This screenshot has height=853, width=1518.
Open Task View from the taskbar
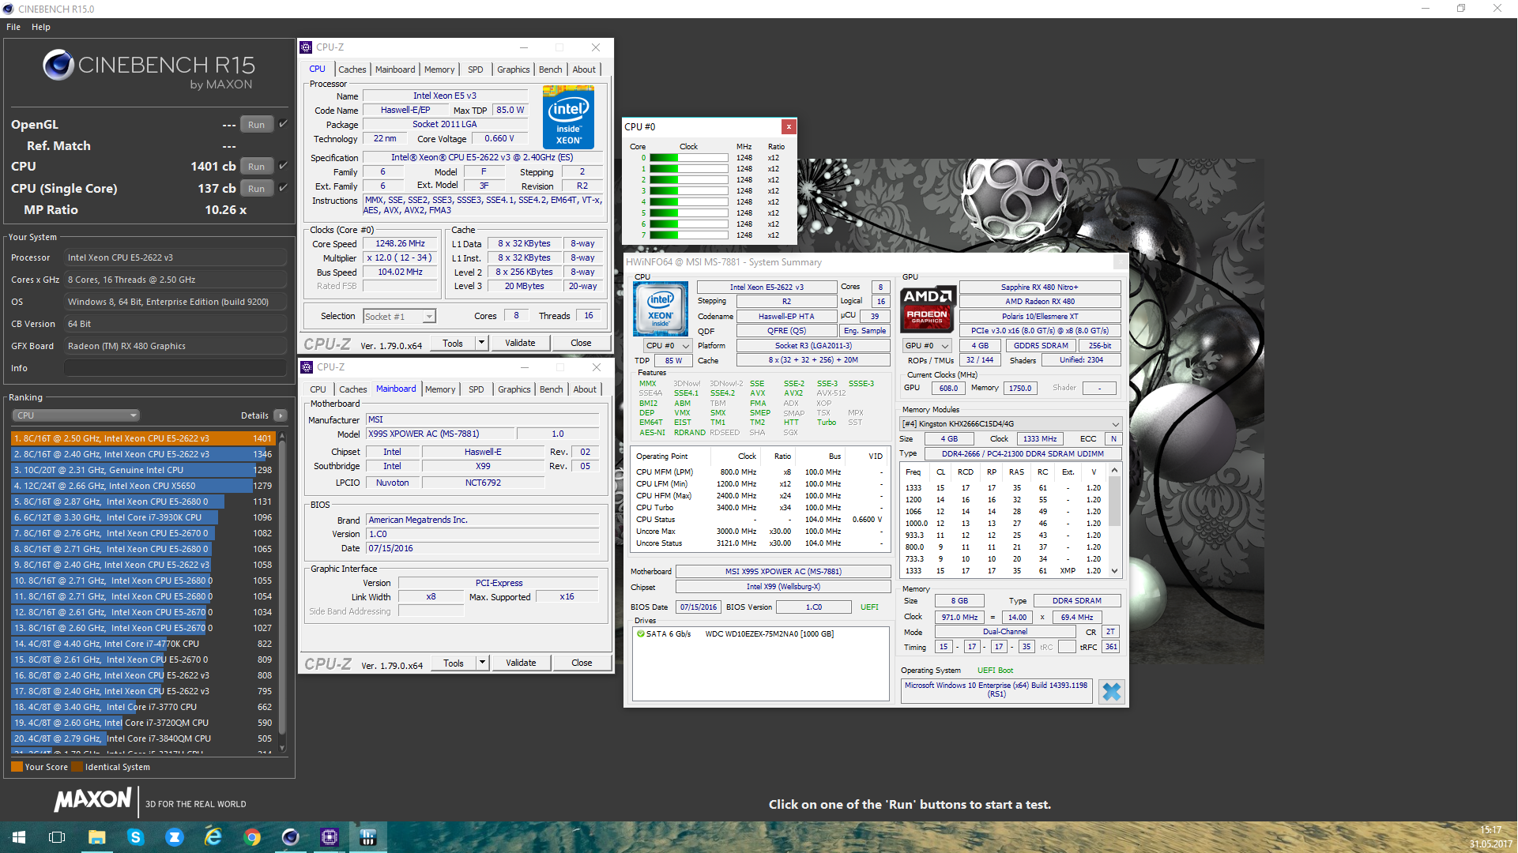(57, 837)
